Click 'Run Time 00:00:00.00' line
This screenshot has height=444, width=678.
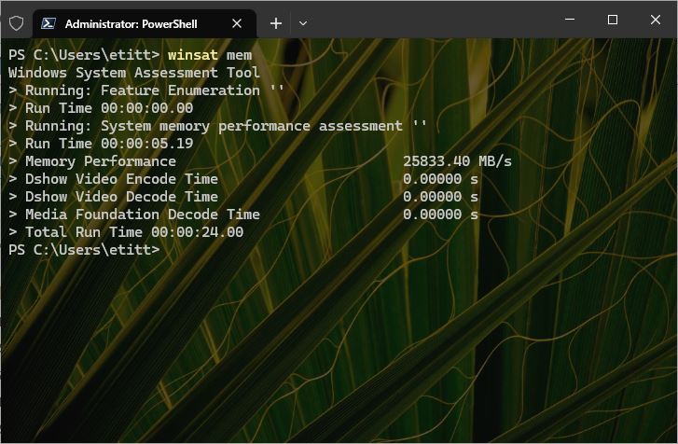101,108
